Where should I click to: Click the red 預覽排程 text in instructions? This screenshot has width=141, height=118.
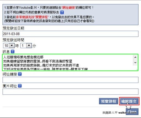[42, 17]
